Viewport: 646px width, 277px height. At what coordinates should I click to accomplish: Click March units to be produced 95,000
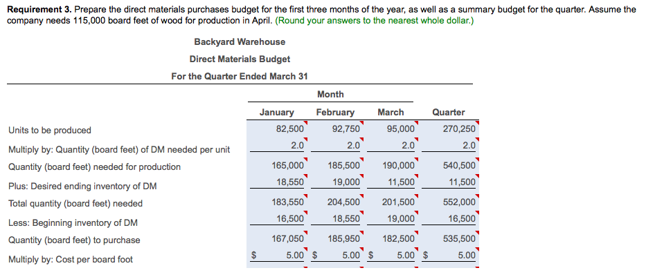(x=401, y=129)
